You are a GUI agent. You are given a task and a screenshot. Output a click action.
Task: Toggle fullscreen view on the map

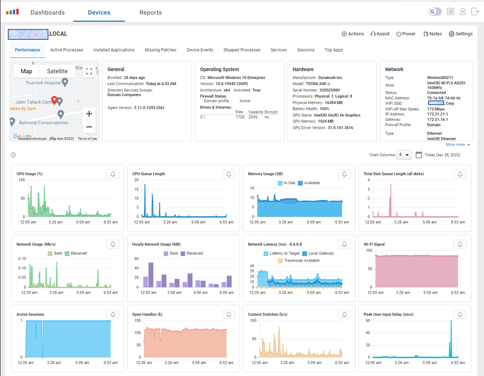point(89,71)
